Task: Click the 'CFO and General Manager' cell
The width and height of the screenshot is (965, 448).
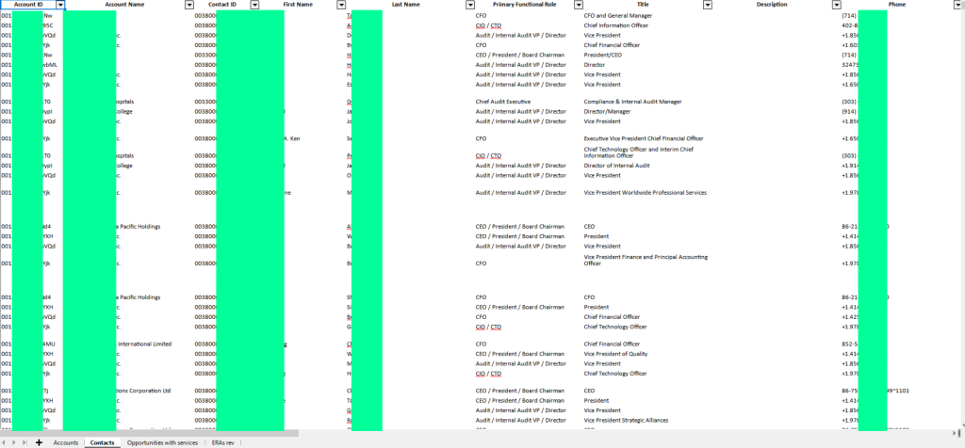Action: pos(618,15)
